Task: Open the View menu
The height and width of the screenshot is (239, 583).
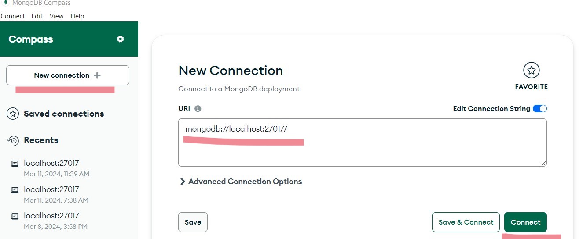Action: [x=56, y=16]
